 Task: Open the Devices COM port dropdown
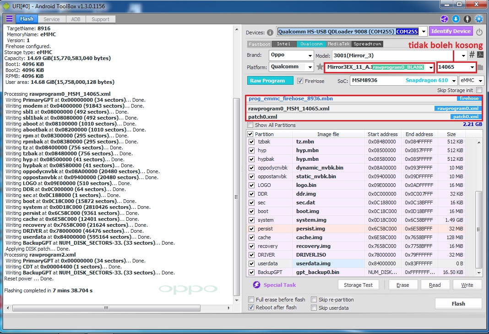coord(424,32)
